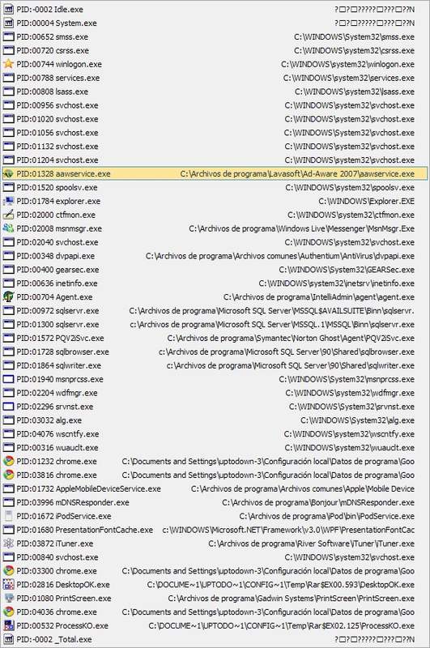This screenshot has height=648, width=430.
Task: Click the window icon beside srvnst.exe
Action: pos(8,407)
